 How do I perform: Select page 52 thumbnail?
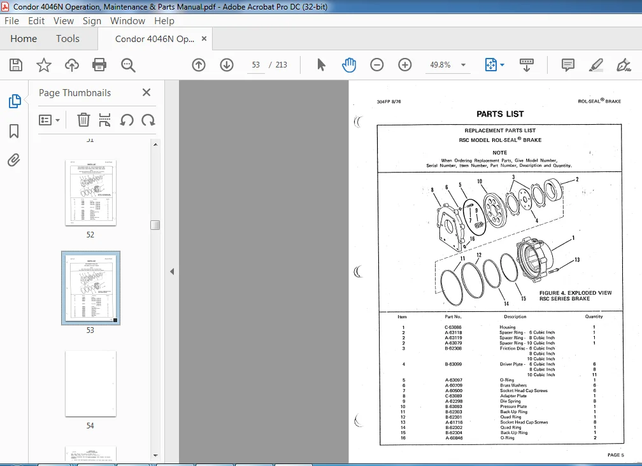(x=90, y=193)
